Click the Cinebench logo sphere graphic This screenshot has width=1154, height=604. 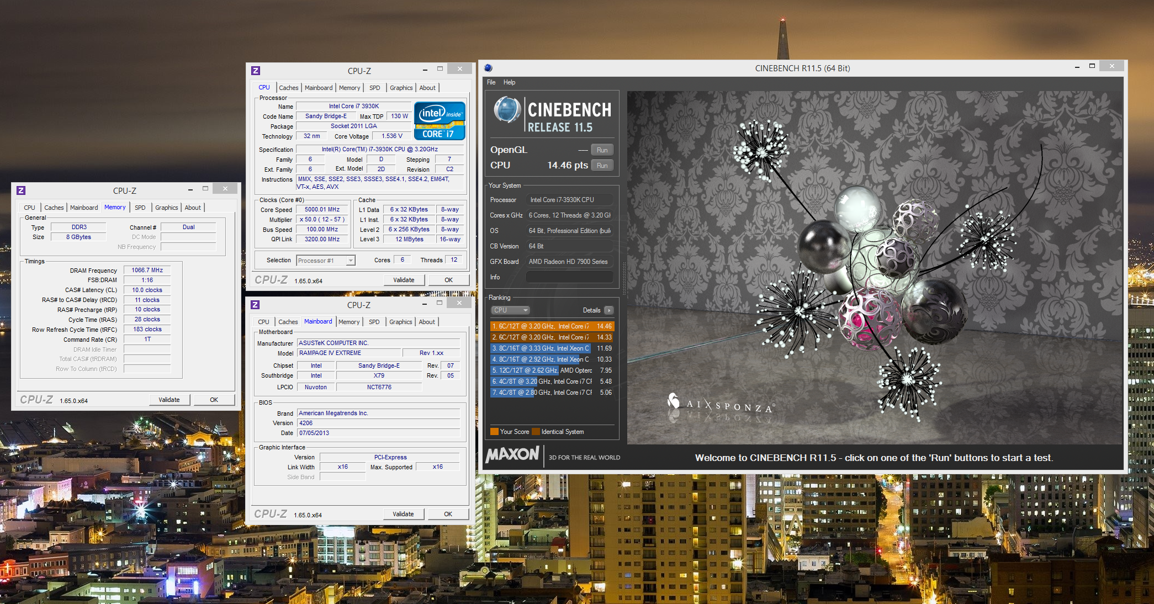pyautogui.click(x=507, y=109)
